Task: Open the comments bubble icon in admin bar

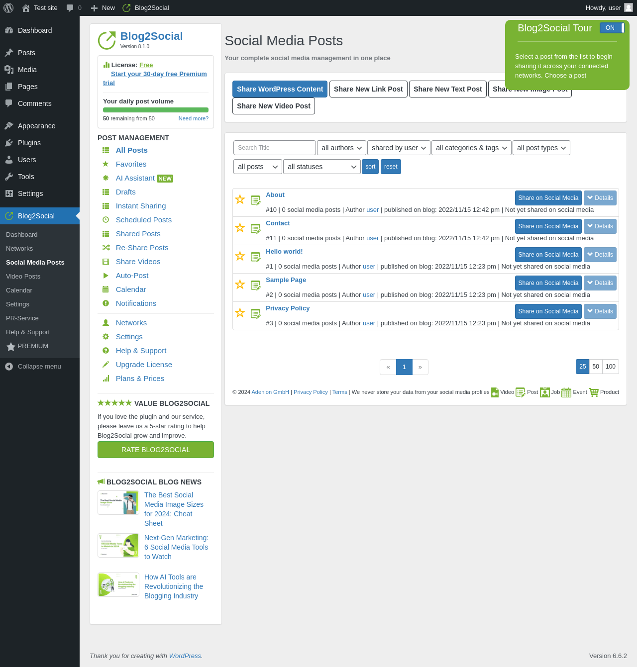Action: [x=70, y=8]
